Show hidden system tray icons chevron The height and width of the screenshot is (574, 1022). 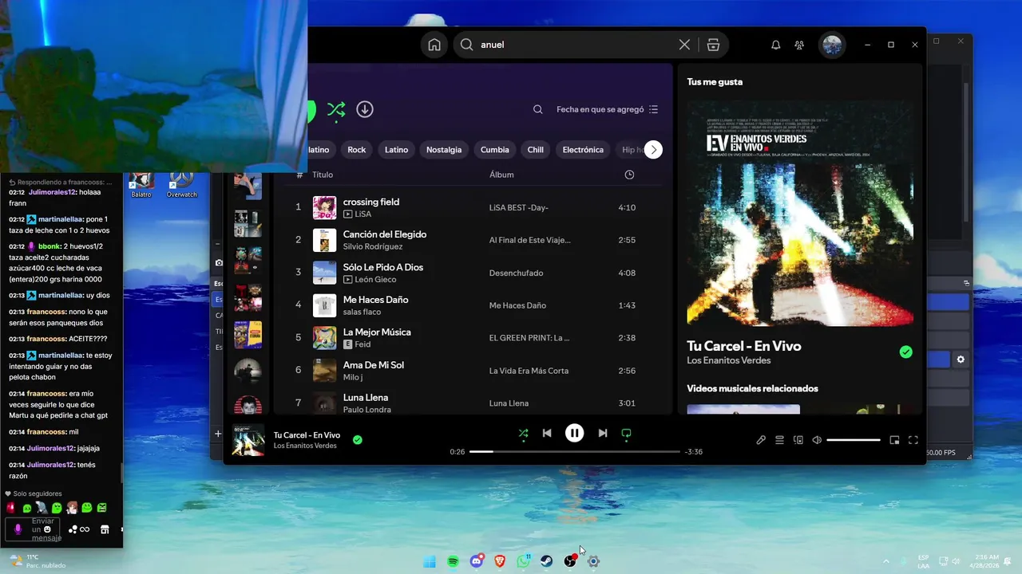(x=885, y=561)
